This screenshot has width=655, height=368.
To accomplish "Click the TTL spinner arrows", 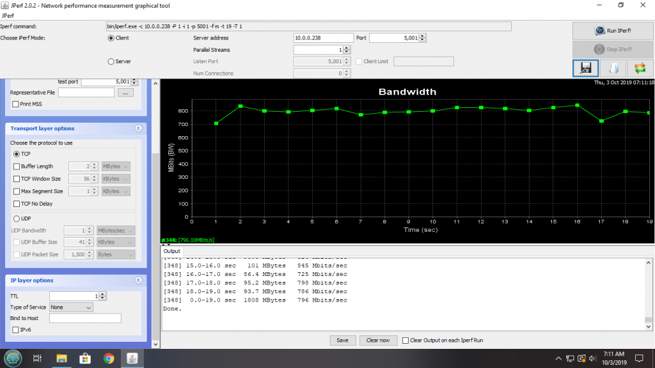I will [102, 296].
